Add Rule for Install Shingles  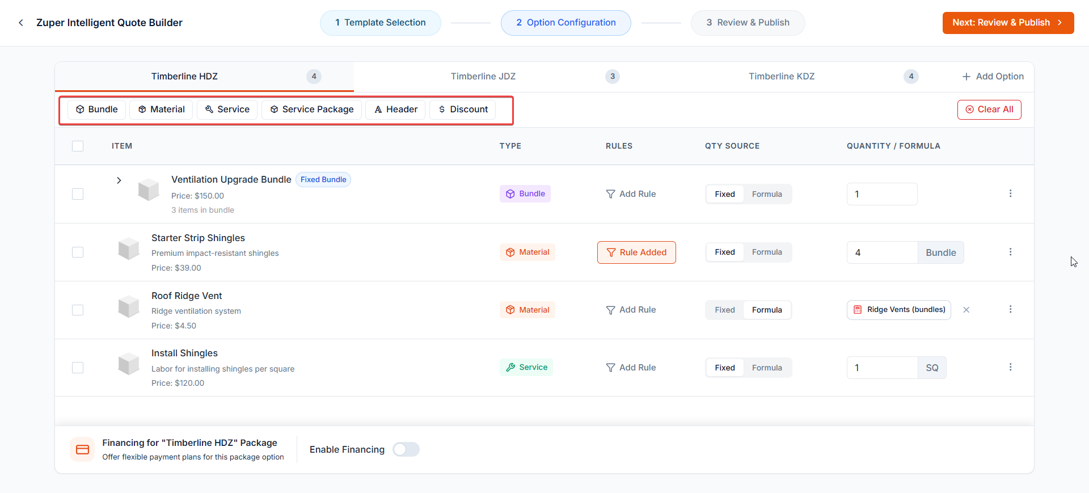(631, 368)
